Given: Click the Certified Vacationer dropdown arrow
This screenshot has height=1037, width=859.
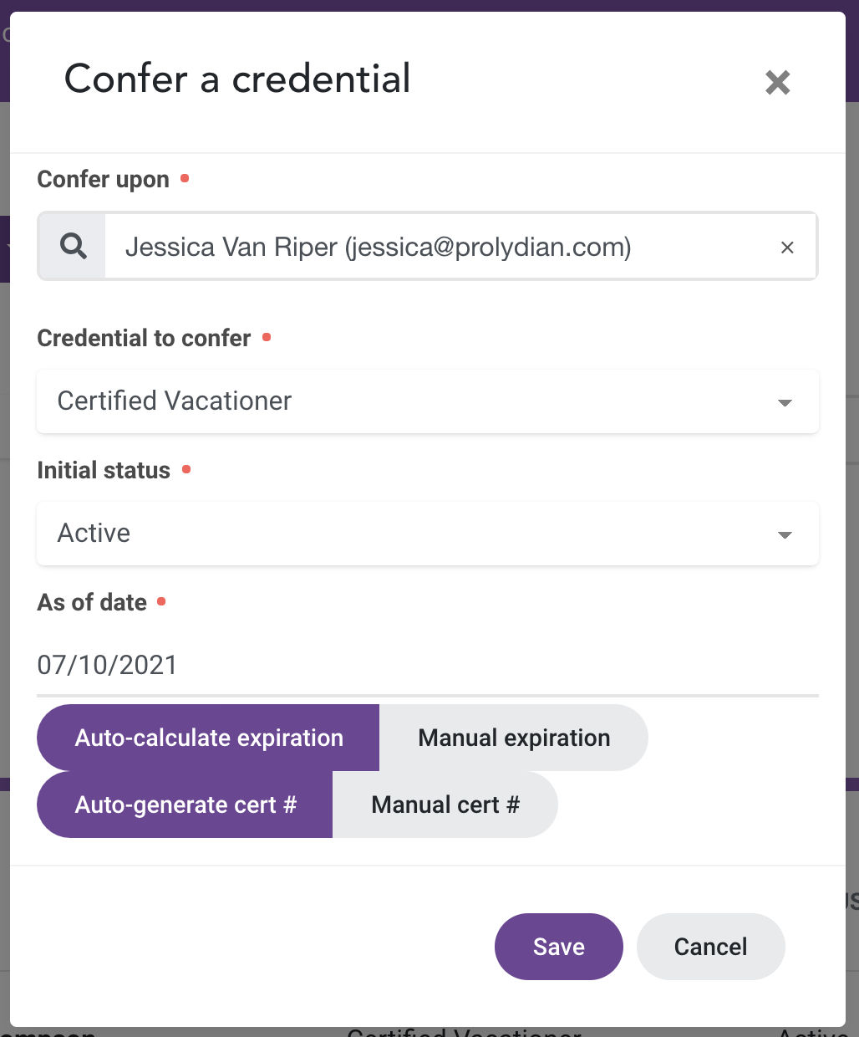Looking at the screenshot, I should 784,403.
